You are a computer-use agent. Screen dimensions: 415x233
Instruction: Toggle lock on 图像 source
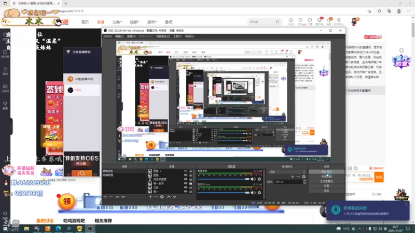click(190, 175)
